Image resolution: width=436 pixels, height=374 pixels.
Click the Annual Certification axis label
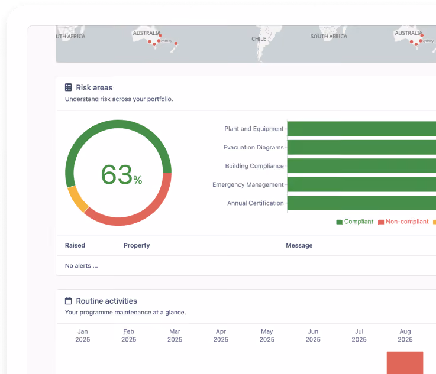click(256, 203)
